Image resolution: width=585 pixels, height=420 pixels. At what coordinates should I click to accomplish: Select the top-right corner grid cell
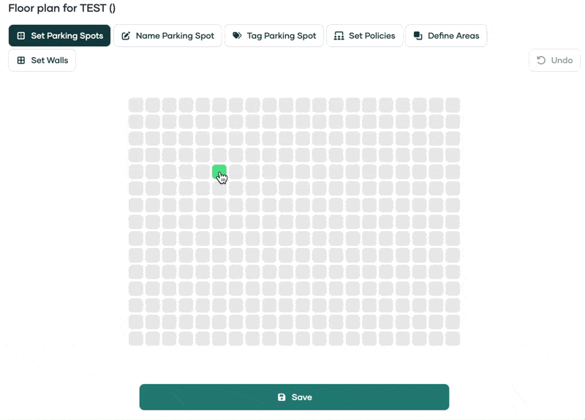click(x=453, y=105)
